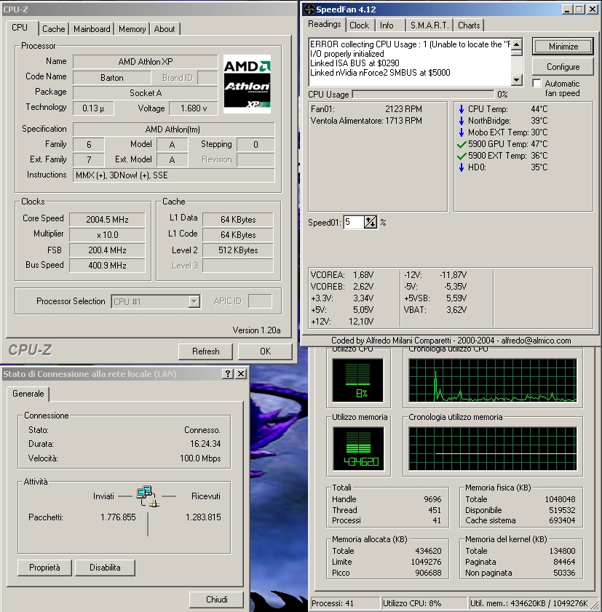Viewport: 602px width, 612px height.
Task: Click the memory usage 434620 gauge
Action: [358, 448]
